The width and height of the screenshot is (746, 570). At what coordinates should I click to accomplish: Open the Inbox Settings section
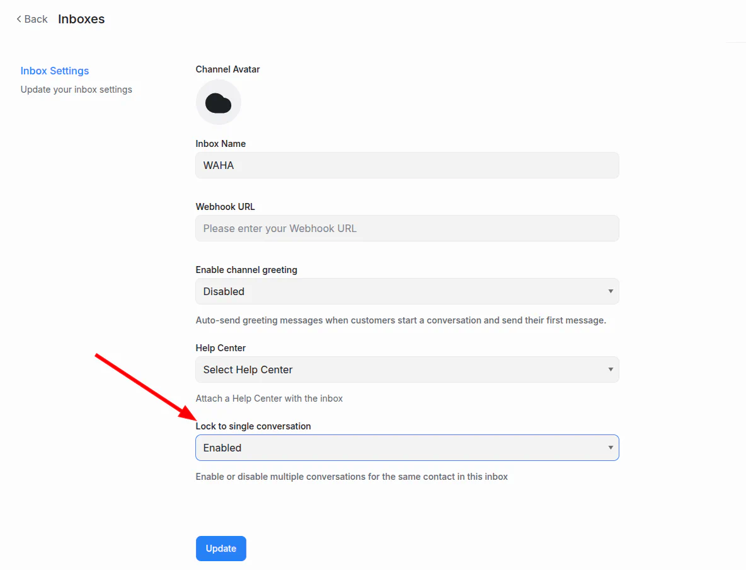point(55,71)
